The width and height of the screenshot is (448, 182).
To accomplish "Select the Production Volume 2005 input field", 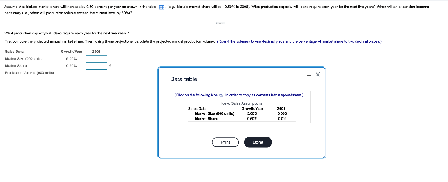I will [x=96, y=72].
